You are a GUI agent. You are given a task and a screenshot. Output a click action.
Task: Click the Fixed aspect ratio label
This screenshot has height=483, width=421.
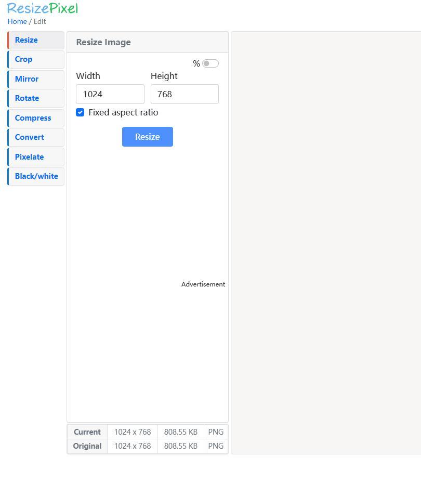point(123,112)
